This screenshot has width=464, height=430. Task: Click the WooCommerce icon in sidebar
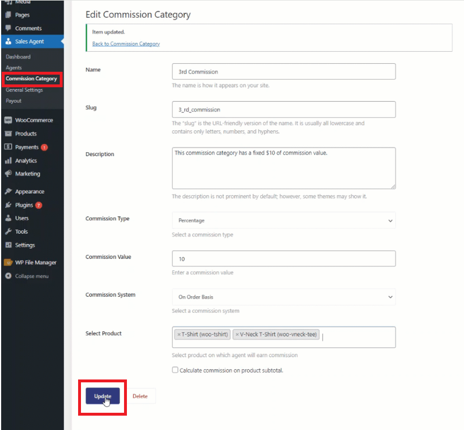pos(8,121)
